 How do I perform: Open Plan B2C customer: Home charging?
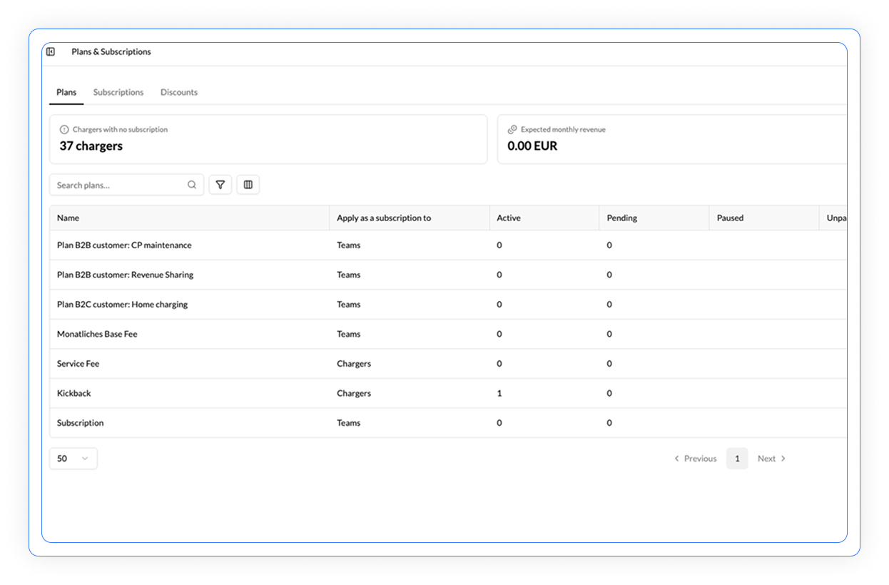(x=122, y=305)
